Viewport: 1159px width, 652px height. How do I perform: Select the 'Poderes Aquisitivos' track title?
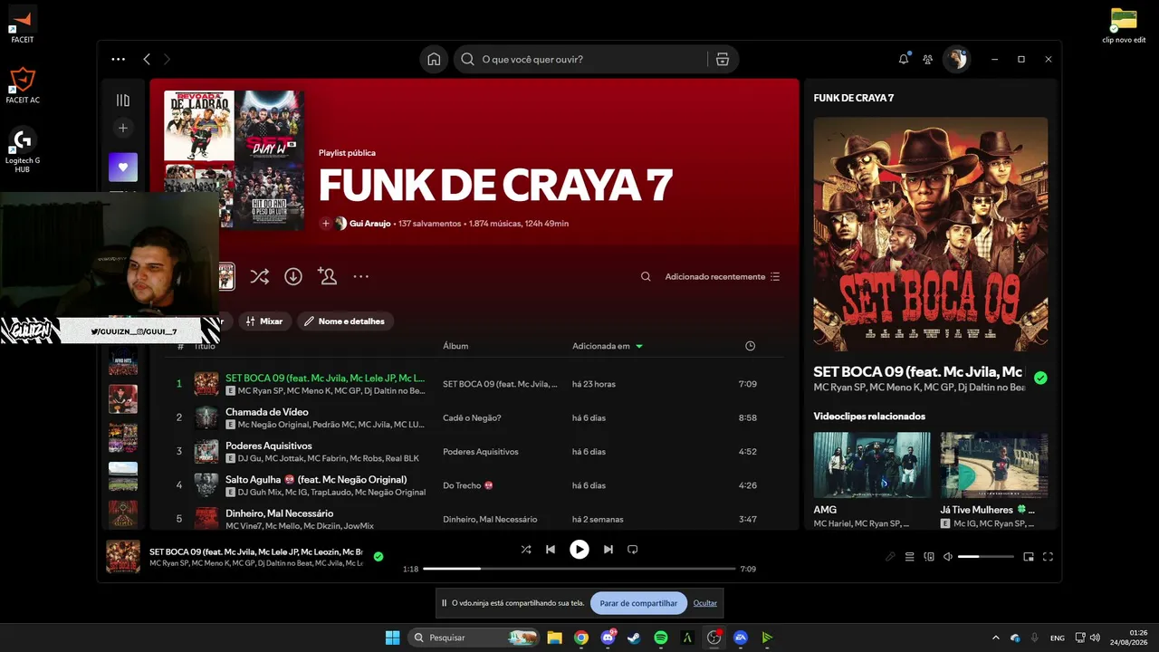pyautogui.click(x=269, y=446)
